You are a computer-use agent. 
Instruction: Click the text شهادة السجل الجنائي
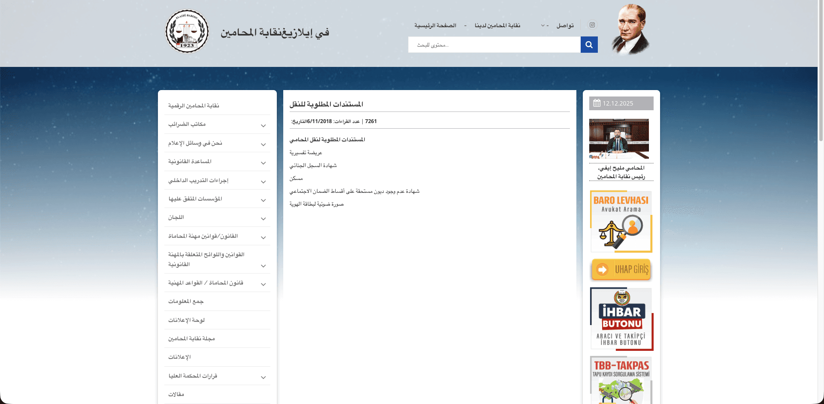pos(313,166)
